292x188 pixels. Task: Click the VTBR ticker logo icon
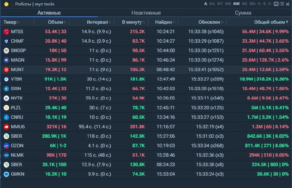6,79
